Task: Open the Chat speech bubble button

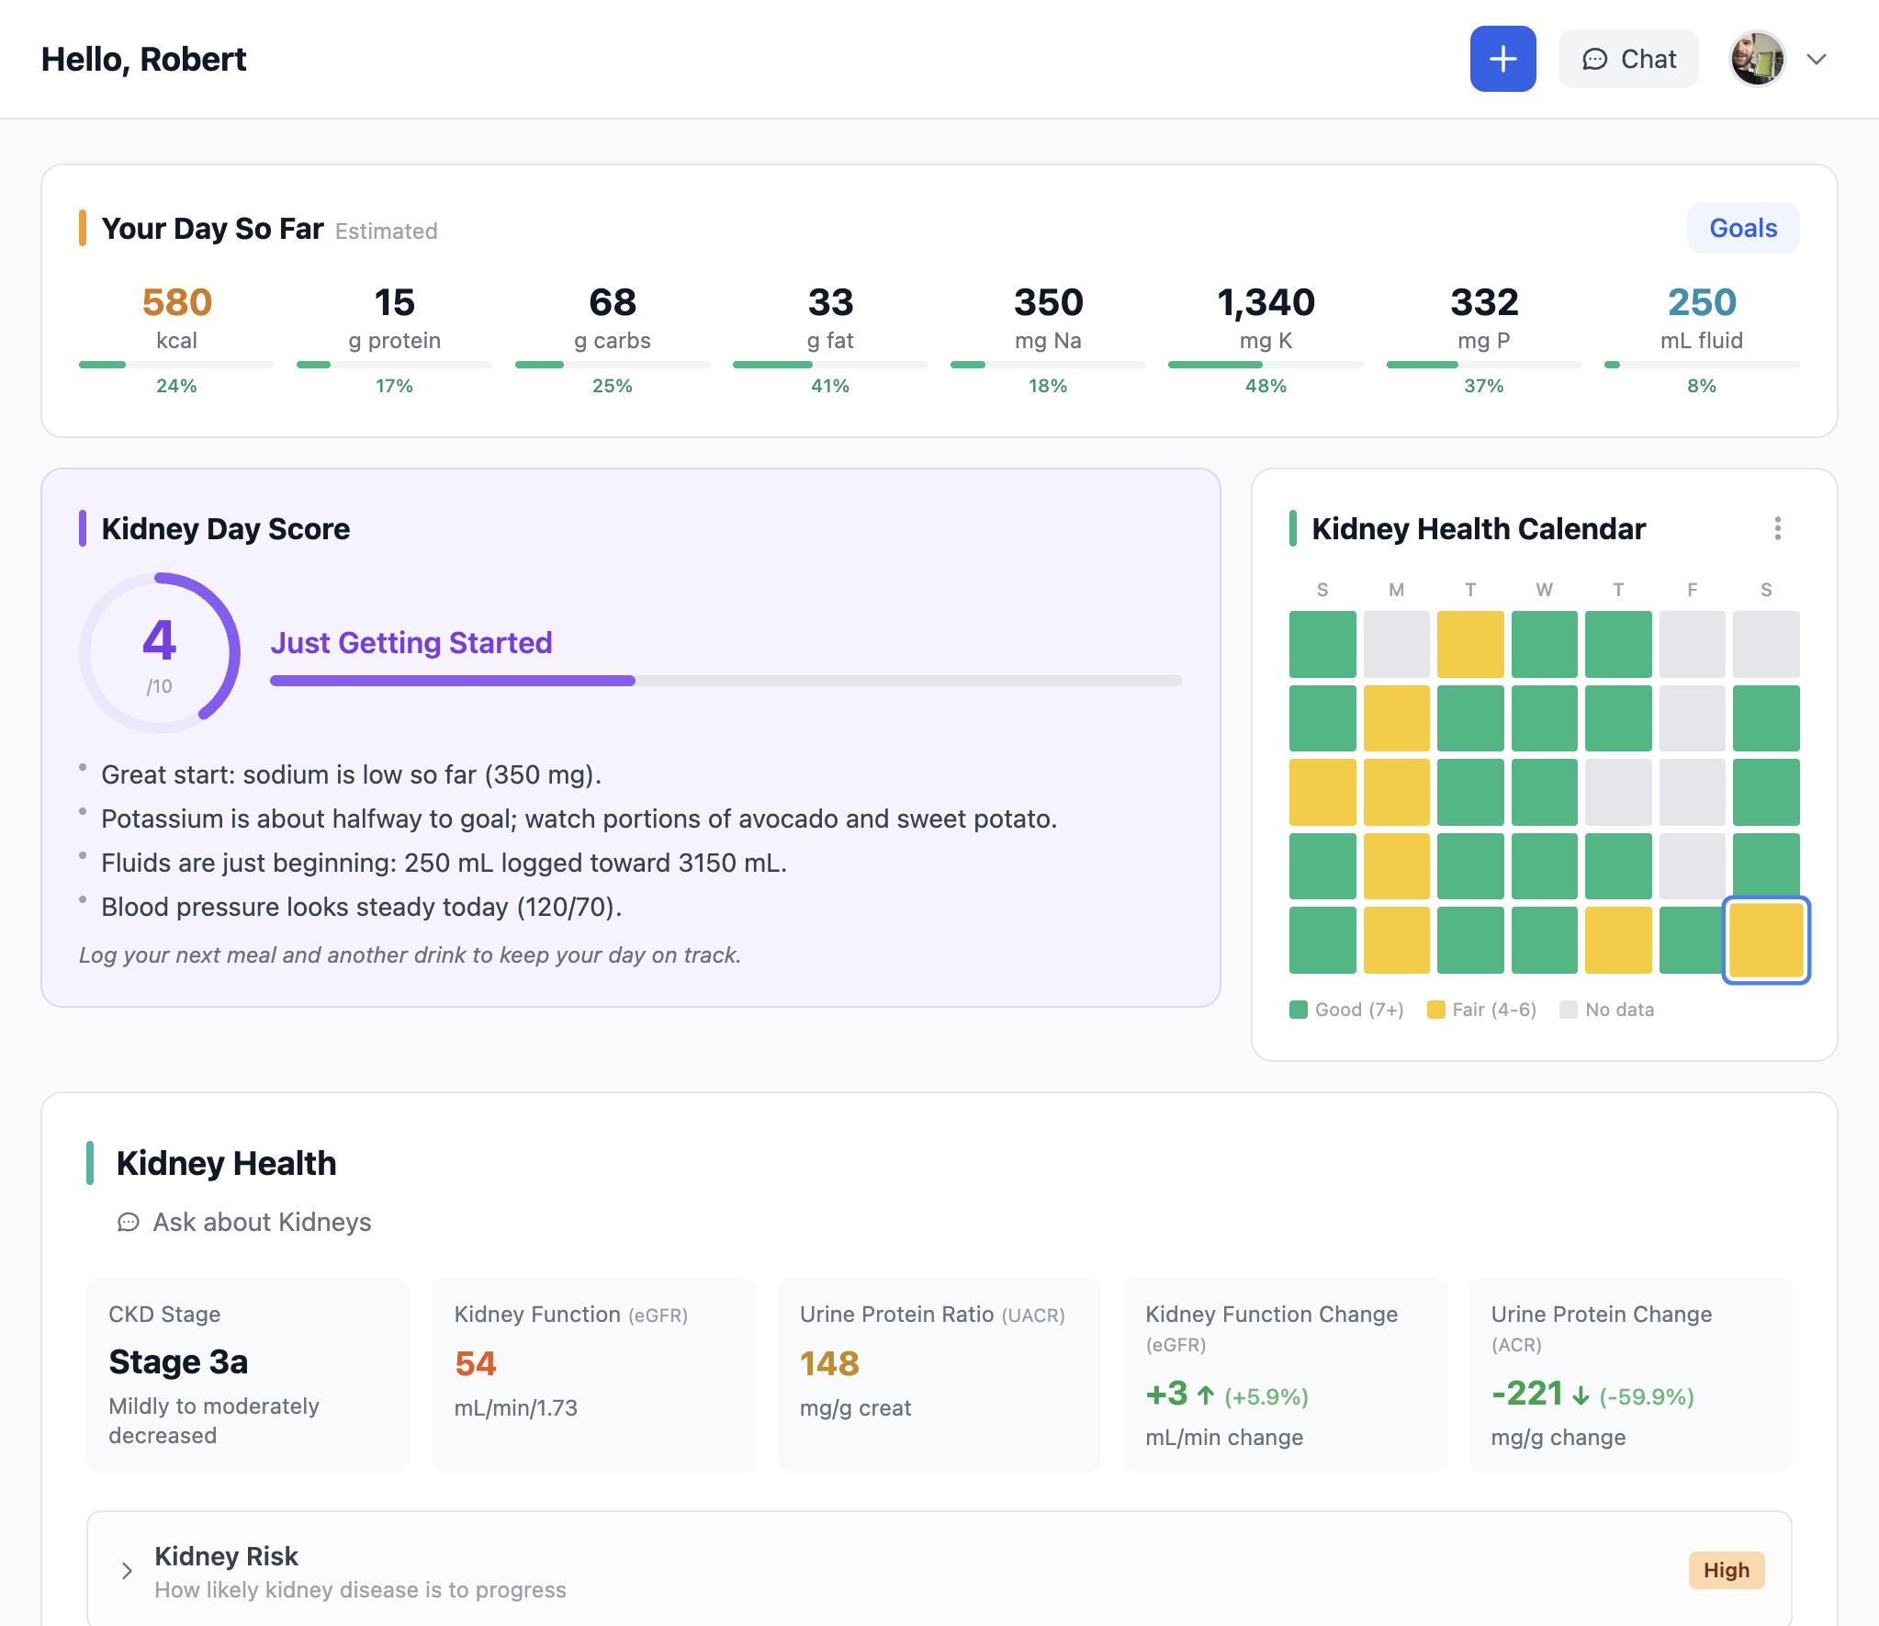Action: click(1628, 59)
